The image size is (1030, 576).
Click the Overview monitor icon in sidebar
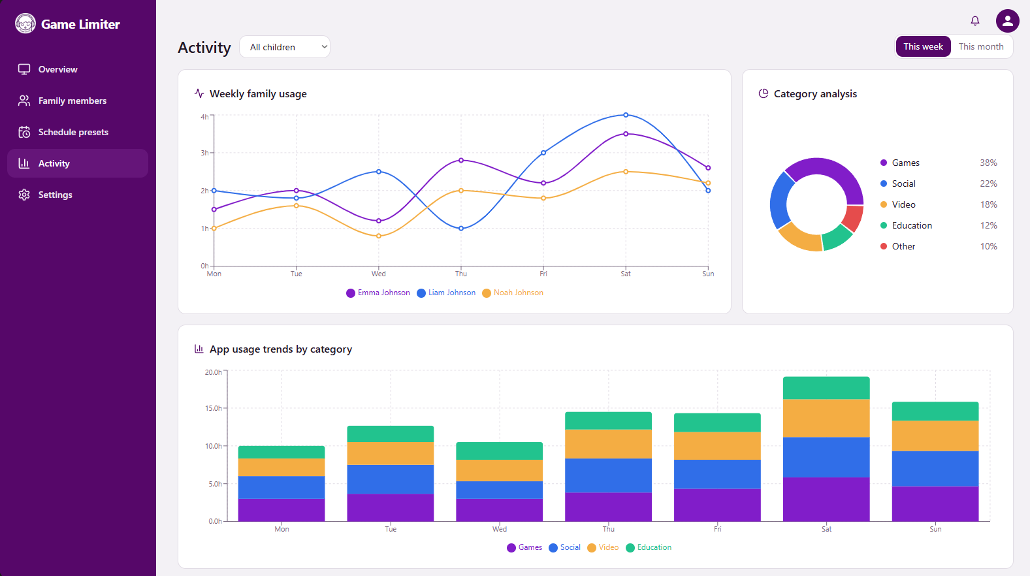coord(24,69)
